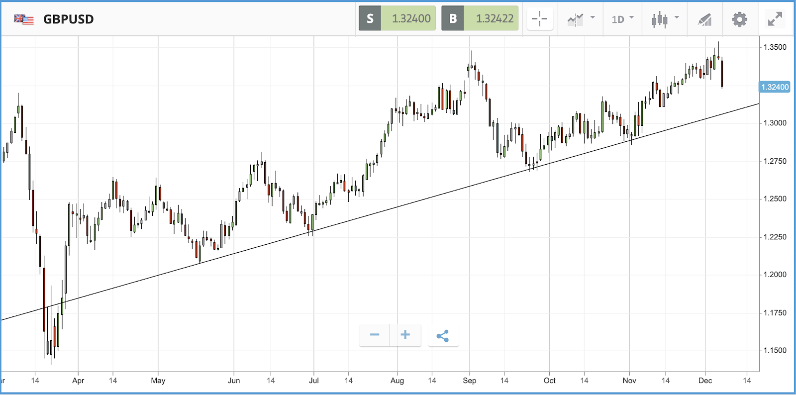
Task: Open the 1D timeframe dropdown
Action: (x=622, y=19)
